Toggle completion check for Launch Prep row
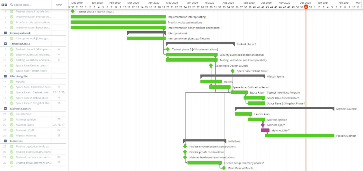363x171 pixels. (11, 114)
